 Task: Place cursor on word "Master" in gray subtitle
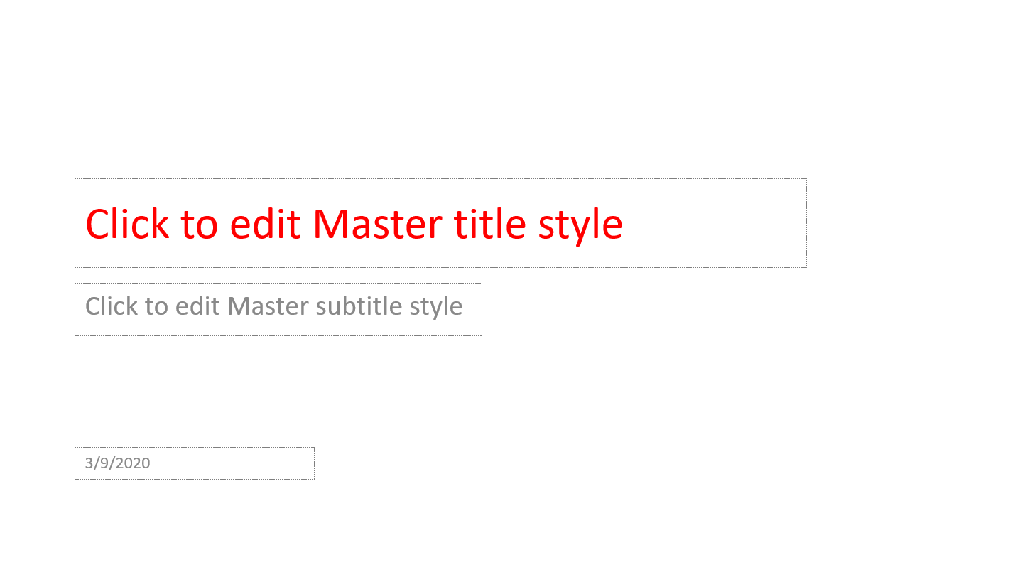268,306
